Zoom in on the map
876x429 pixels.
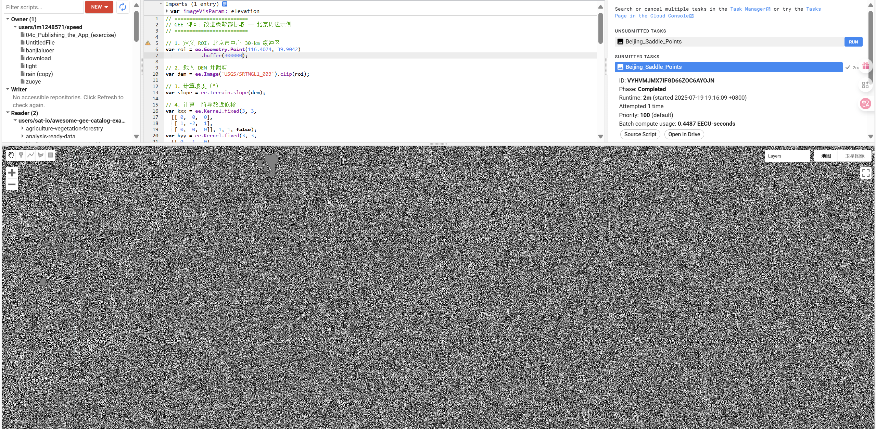pos(12,173)
